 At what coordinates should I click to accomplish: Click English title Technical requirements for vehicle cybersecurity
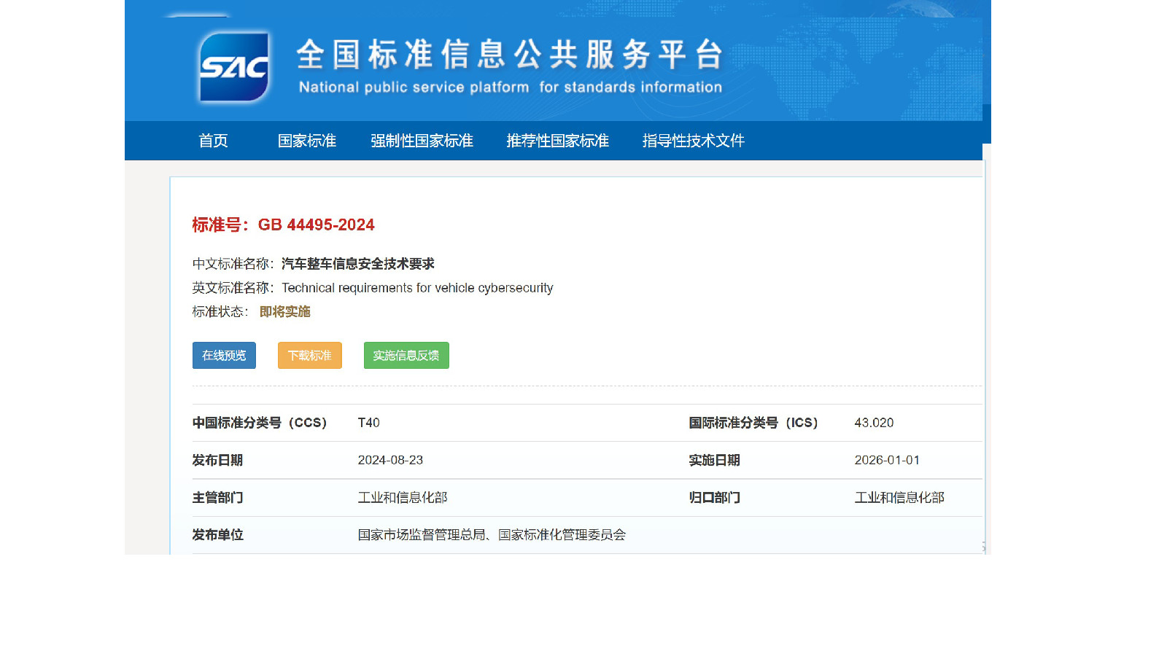(x=417, y=288)
